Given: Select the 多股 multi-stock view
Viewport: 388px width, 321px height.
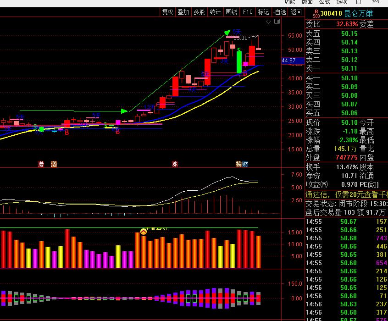Looking at the screenshot, I should (199, 12).
